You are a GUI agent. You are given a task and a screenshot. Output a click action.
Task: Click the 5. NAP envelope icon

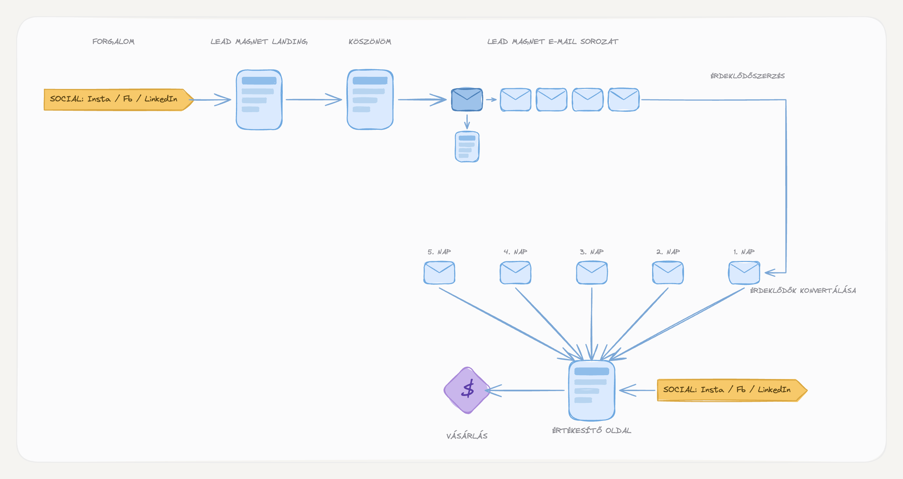coord(439,273)
